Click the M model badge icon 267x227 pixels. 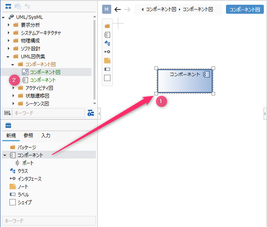coord(106,9)
